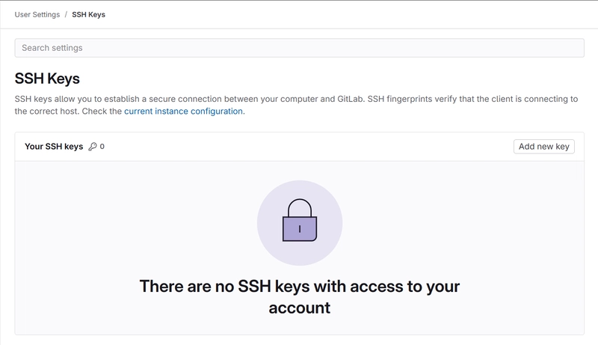The image size is (598, 345).
Task: Click the padlock's shackle arch
Action: click(300, 207)
